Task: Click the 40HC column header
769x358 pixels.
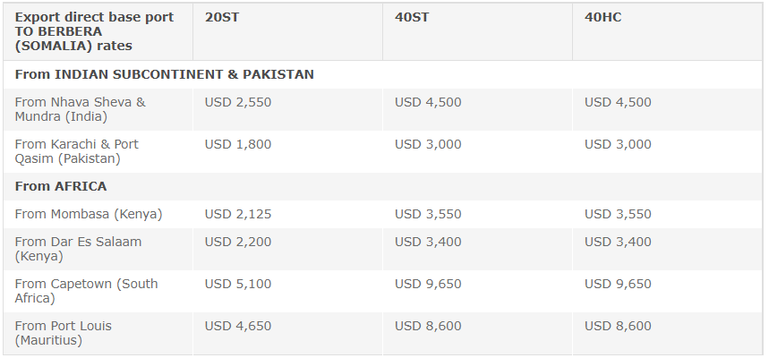Action: [x=602, y=17]
